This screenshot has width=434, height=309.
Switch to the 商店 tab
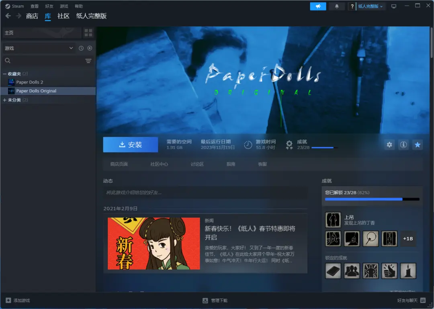32,16
